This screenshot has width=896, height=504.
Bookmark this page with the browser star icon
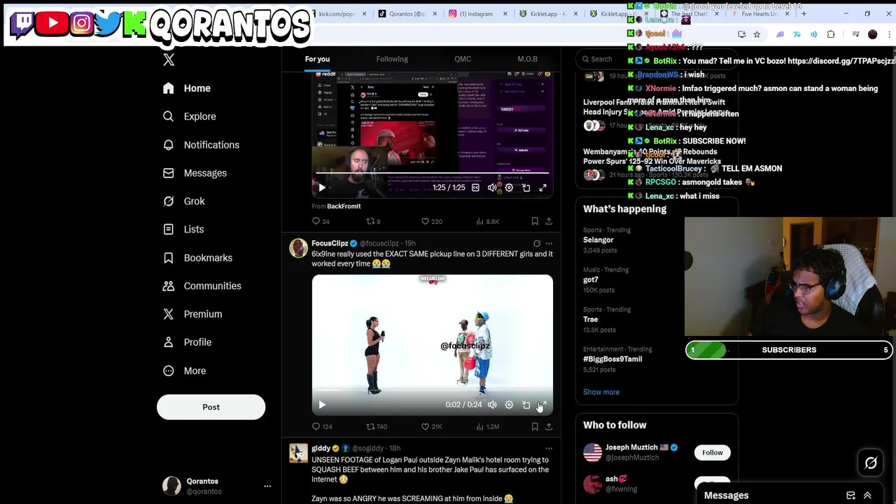(x=757, y=34)
